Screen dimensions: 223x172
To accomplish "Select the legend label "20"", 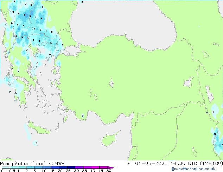I will click(x=60, y=171).
